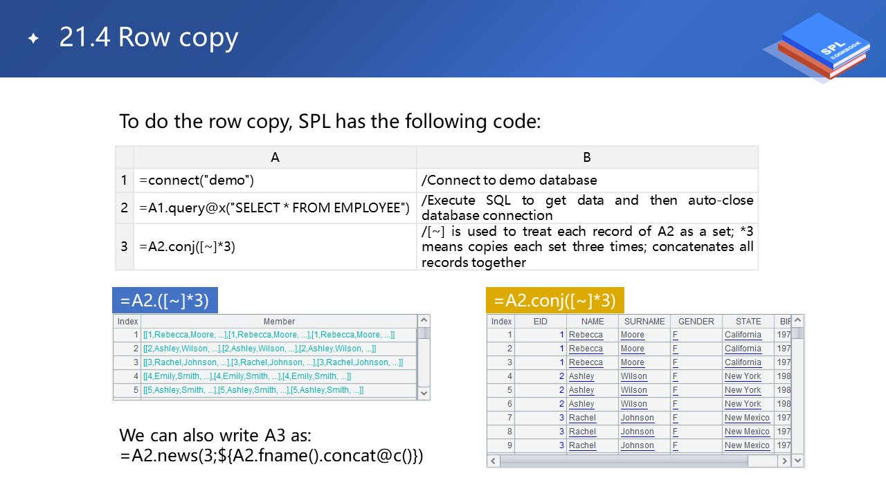Viewport: 886px width, 498px height.
Task: Select column header A in the code grid
Action: (275, 158)
